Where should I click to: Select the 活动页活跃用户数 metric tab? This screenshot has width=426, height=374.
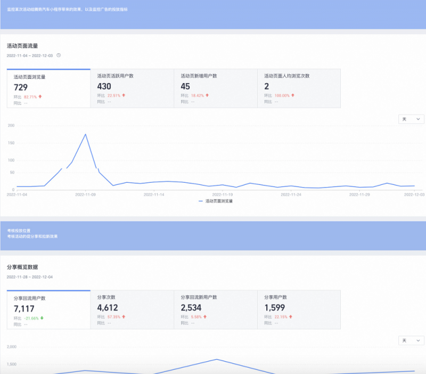point(132,88)
